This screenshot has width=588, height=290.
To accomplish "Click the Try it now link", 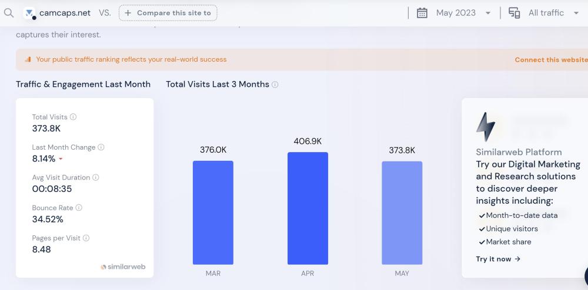I will 498,259.
